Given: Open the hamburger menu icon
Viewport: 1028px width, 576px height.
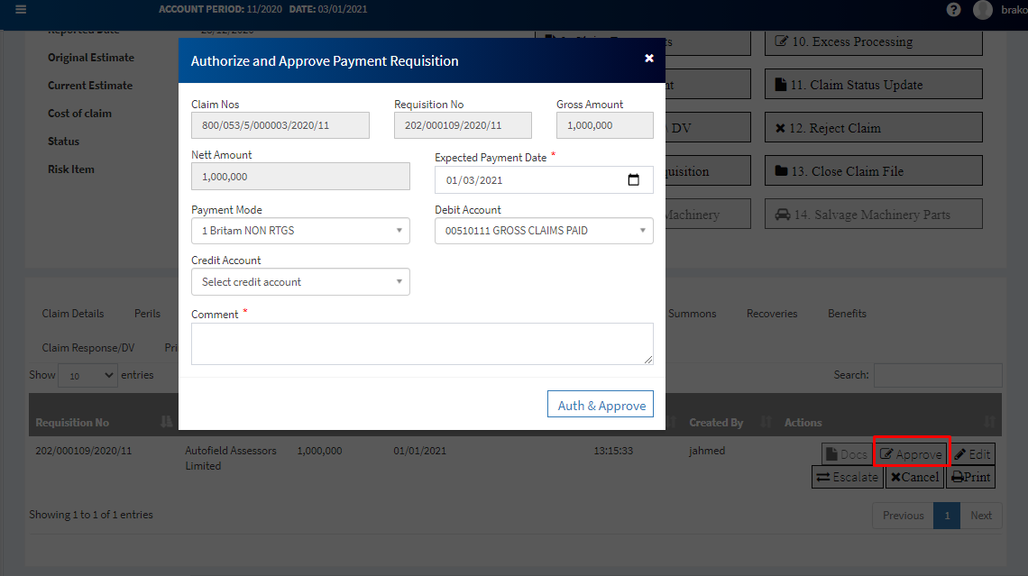Looking at the screenshot, I should [x=21, y=10].
